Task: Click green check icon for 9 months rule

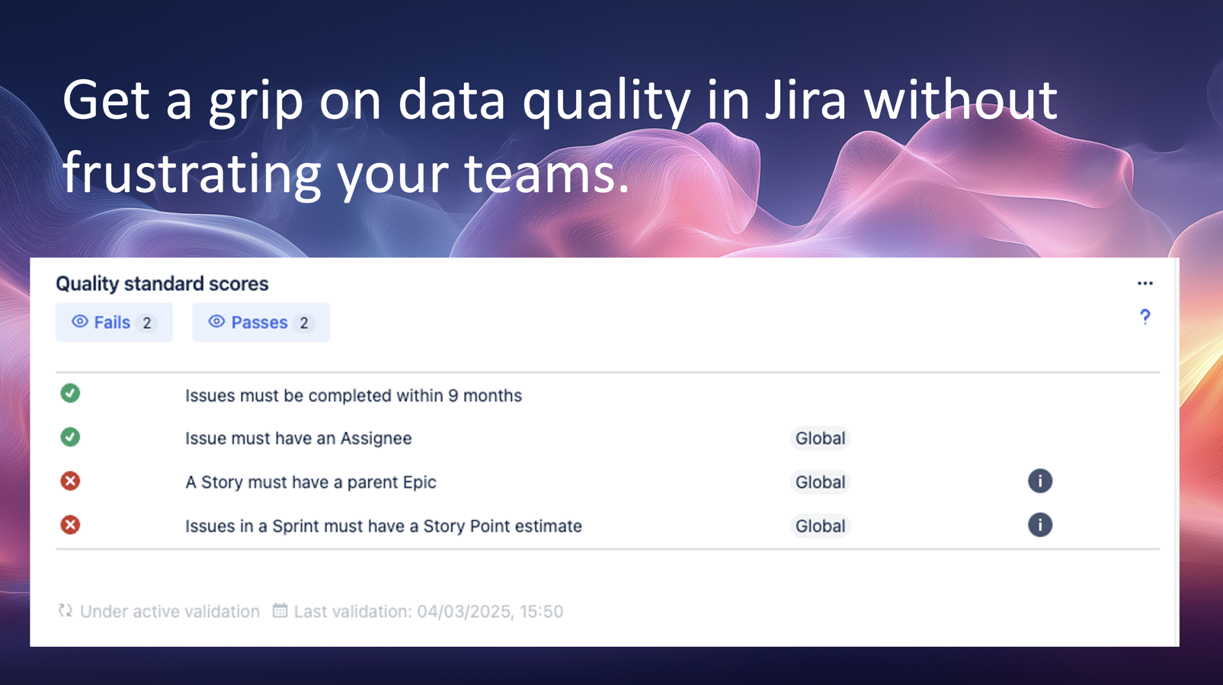Action: click(x=70, y=393)
